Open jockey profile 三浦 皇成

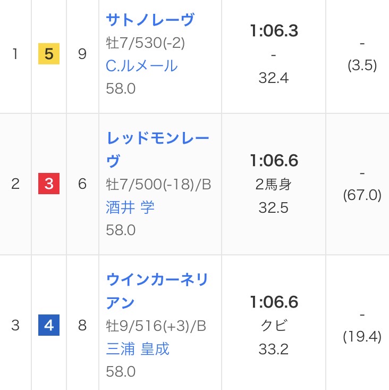(138, 348)
